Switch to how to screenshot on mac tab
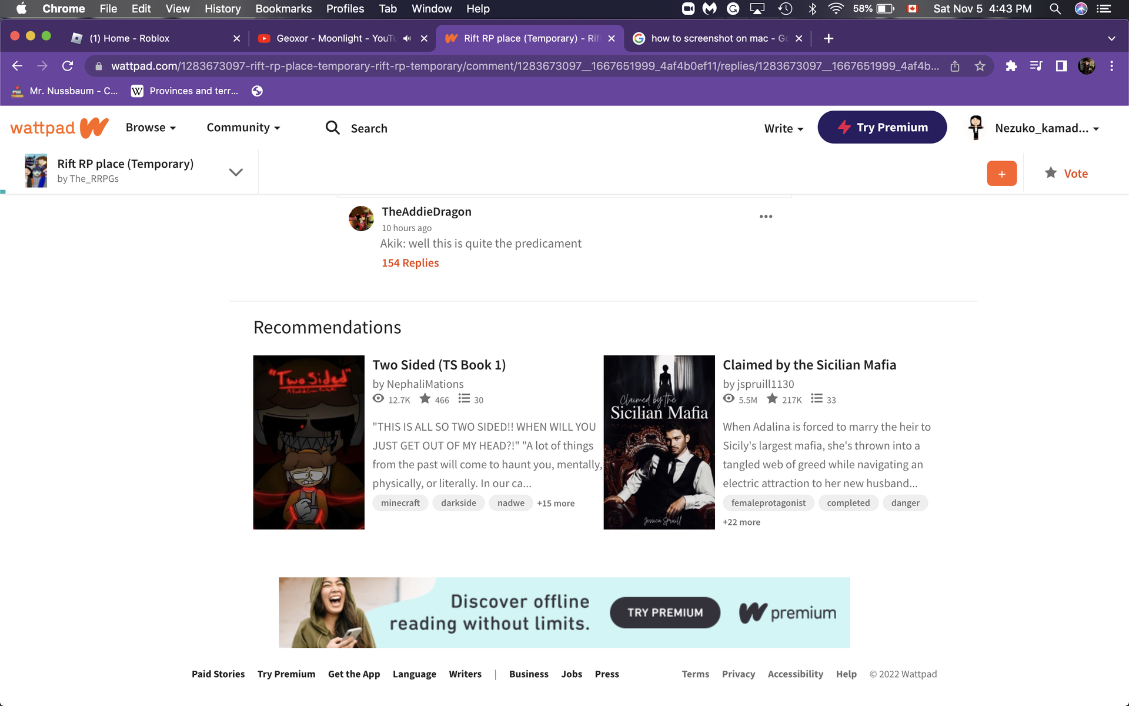Screen dimensions: 1129x706 point(719,38)
